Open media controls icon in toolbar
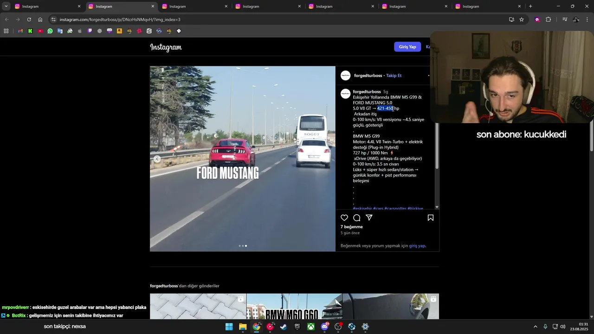Image resolution: width=594 pixels, height=334 pixels. (x=565, y=19)
